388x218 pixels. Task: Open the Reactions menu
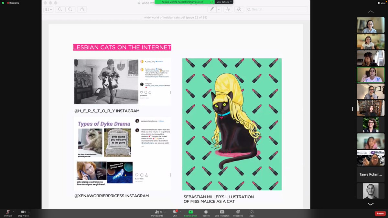[238, 213]
